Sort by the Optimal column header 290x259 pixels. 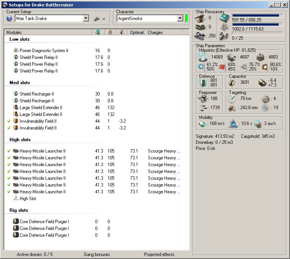pos(137,32)
